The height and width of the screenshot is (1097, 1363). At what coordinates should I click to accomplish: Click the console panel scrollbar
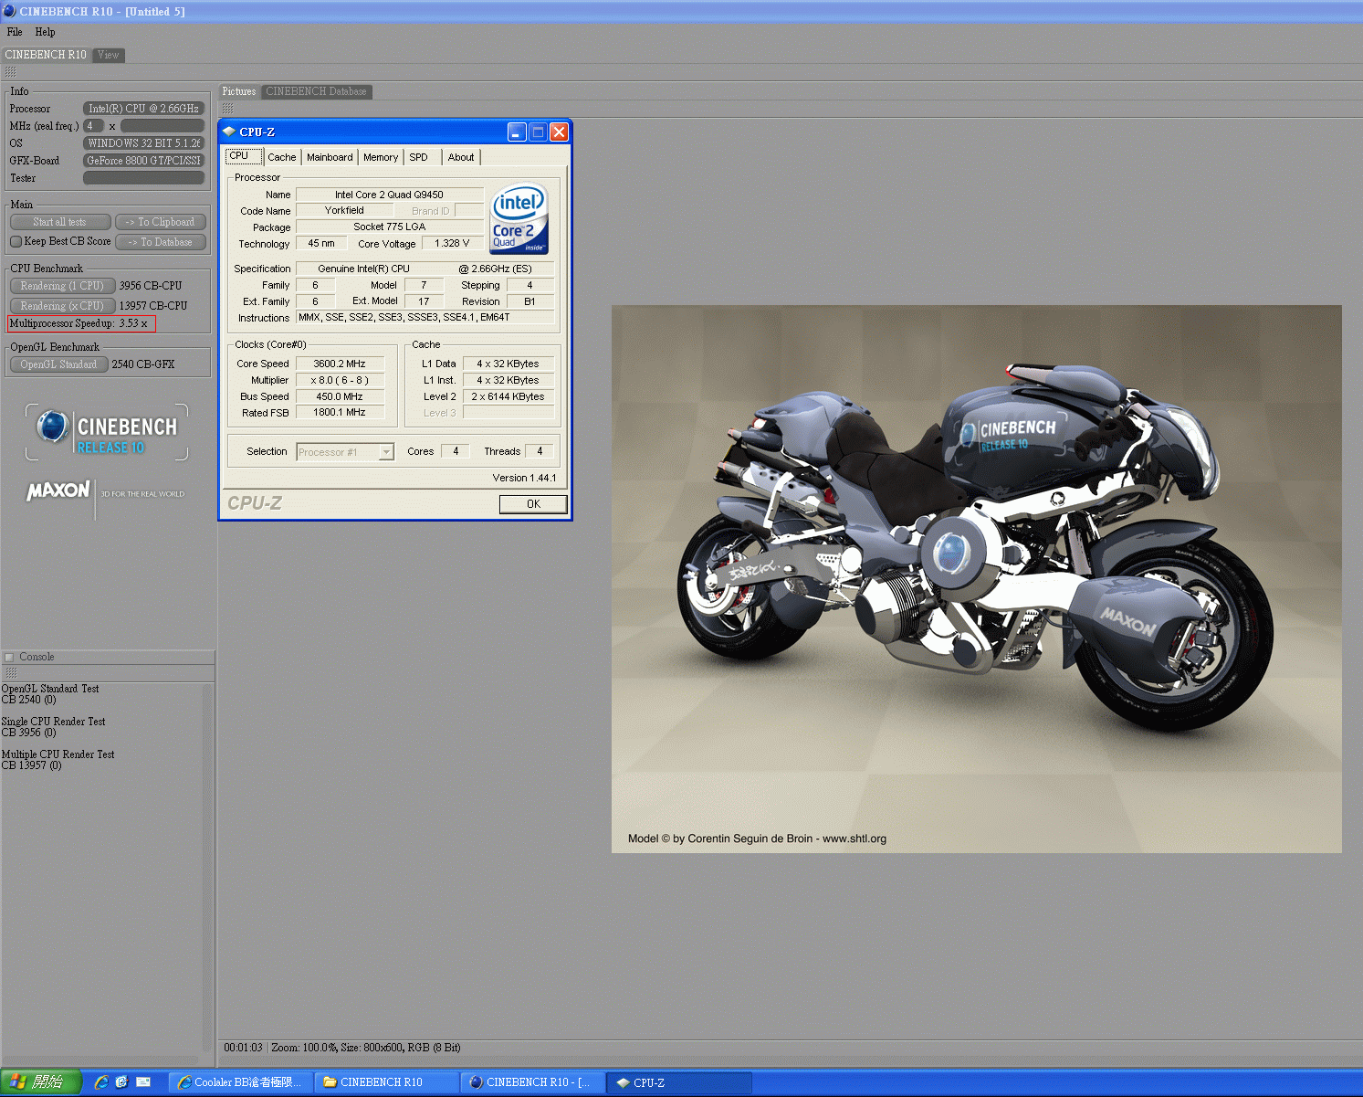(206, 868)
